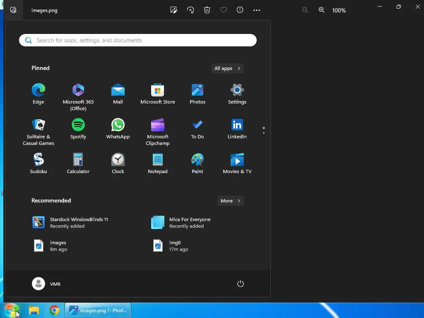
Task: Open Mica For Everyone recommendation
Action: pyautogui.click(x=181, y=222)
